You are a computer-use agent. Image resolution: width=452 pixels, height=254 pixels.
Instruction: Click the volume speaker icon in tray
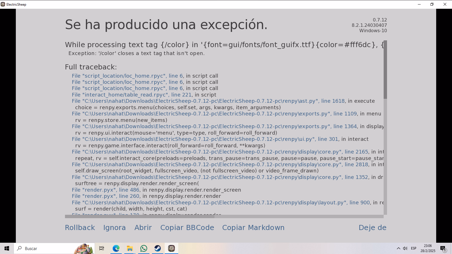coord(405,248)
